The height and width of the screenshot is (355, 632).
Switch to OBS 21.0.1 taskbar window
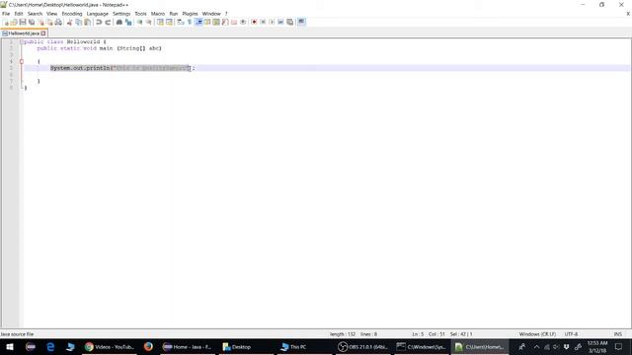click(x=363, y=346)
